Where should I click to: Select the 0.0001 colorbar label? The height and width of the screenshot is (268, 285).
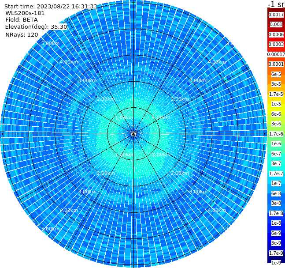(276, 64)
